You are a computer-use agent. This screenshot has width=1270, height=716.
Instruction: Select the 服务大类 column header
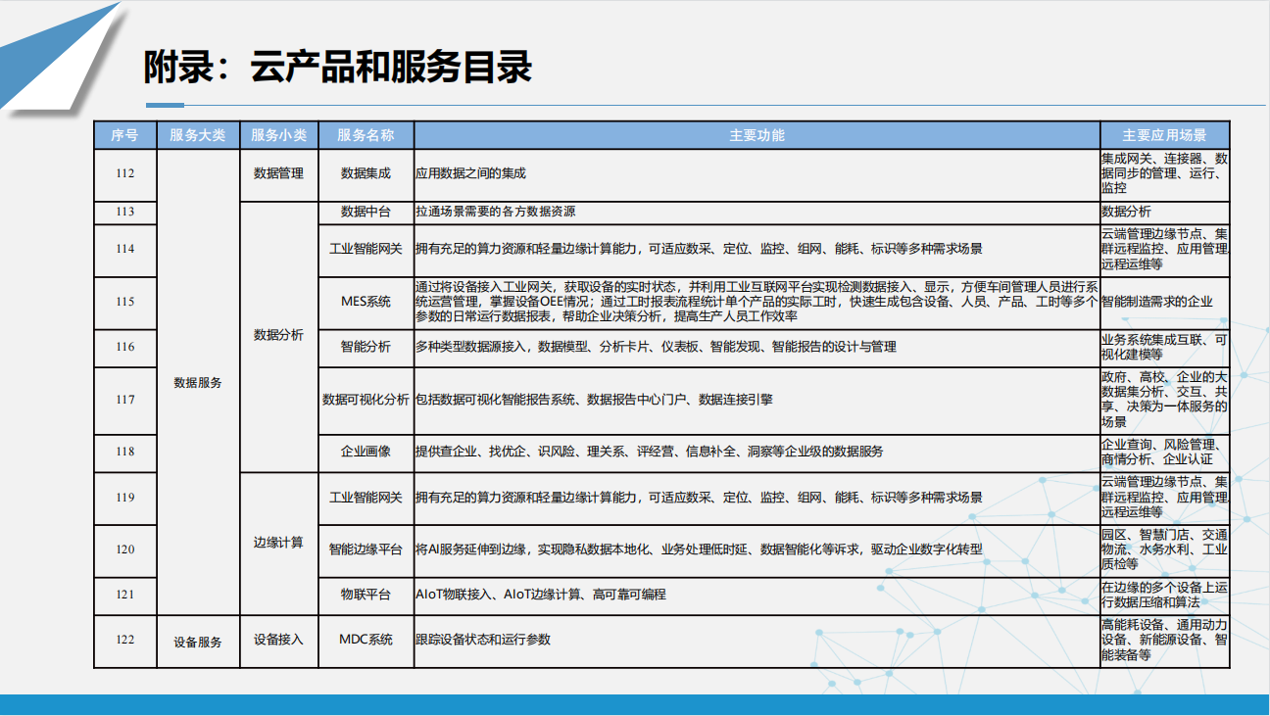pos(198,135)
